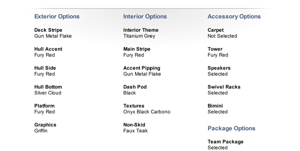This screenshot has height=151, width=300.
Task: Click the Exterior Options heading
Action: pos(57,16)
